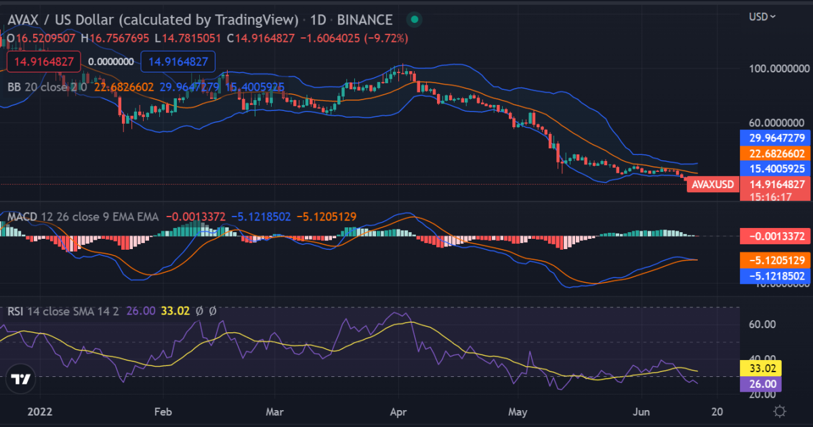813x427 pixels.
Task: Click the yellow 33.02 RSI axis label
Action: 762,369
